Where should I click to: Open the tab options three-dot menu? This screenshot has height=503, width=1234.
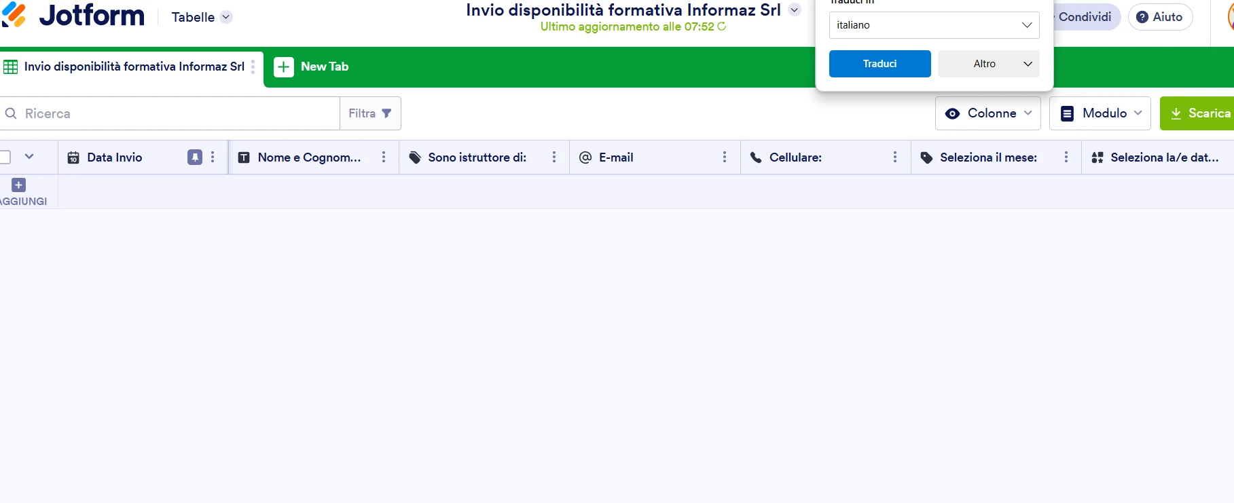click(x=253, y=67)
